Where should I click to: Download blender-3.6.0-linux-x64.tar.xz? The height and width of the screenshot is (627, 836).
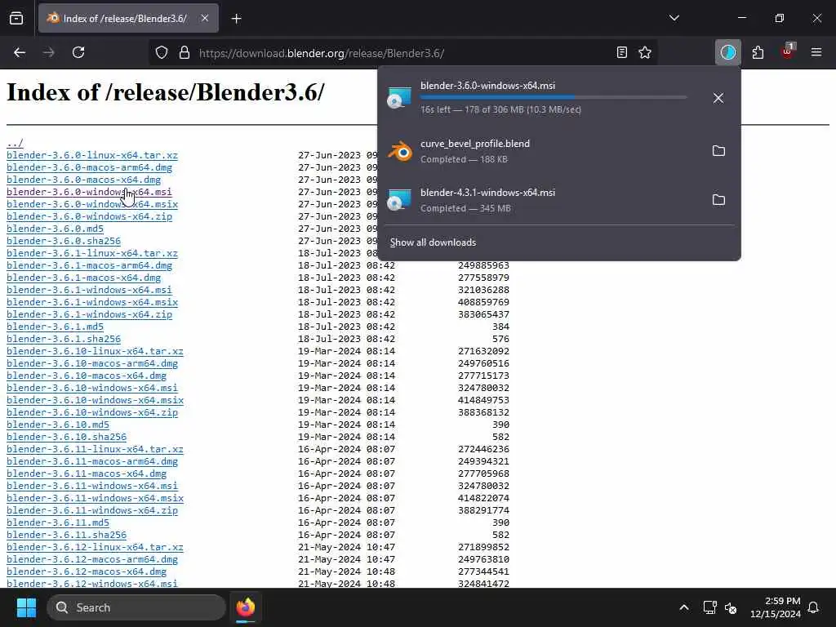(92, 155)
